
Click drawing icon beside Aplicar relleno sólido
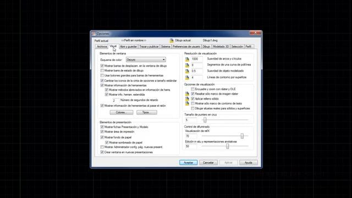click(x=187, y=98)
